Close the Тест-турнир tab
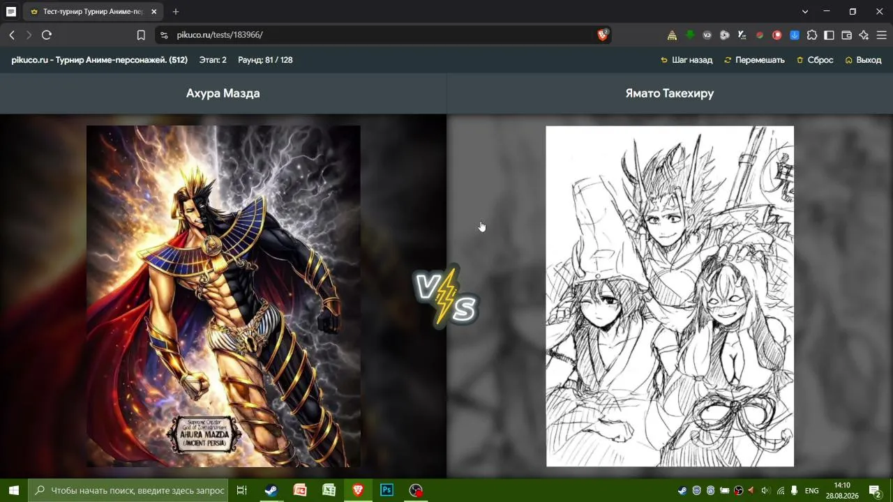 [x=153, y=12]
